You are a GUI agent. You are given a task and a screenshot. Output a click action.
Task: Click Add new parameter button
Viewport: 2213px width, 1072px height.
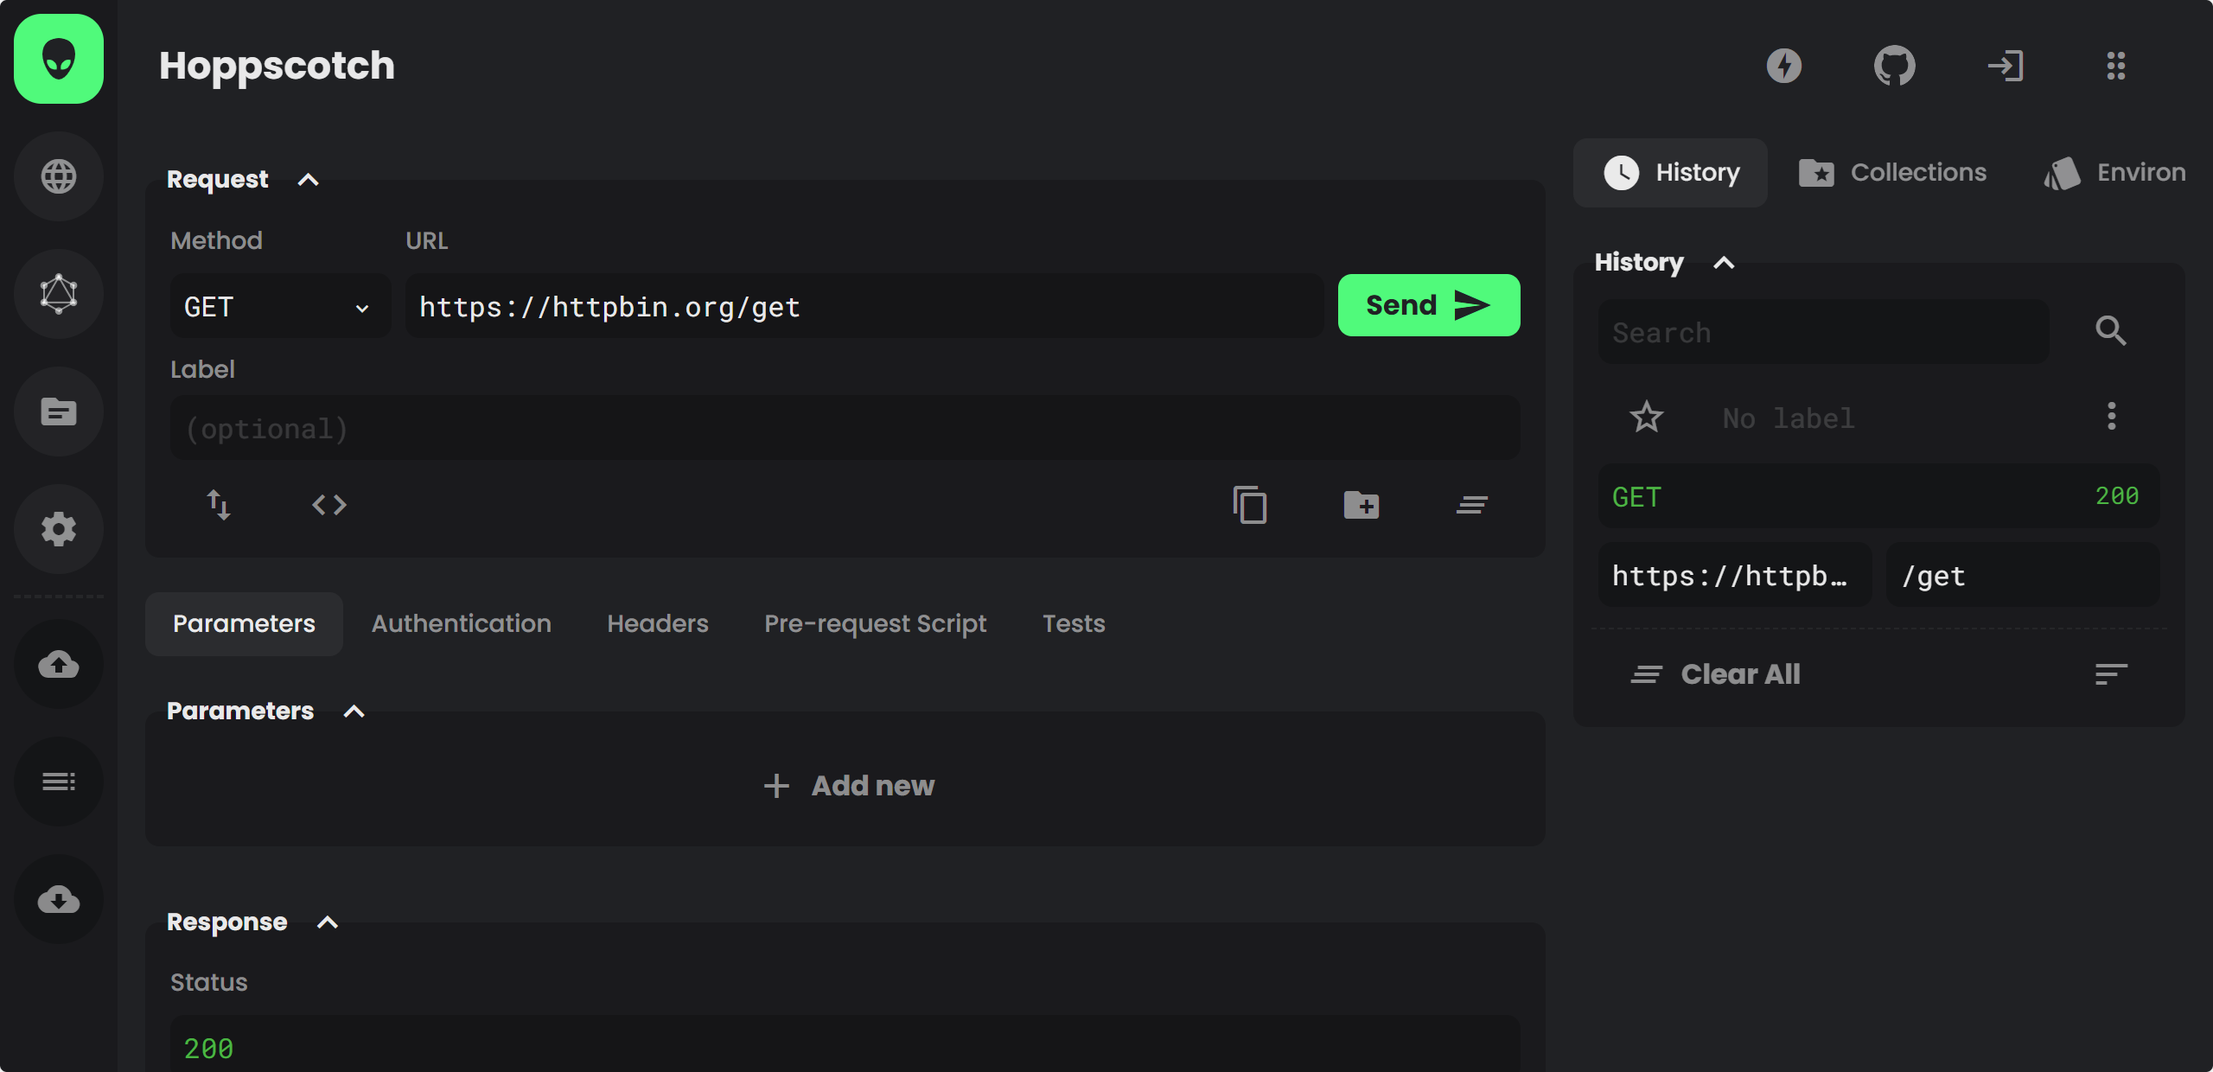click(850, 785)
